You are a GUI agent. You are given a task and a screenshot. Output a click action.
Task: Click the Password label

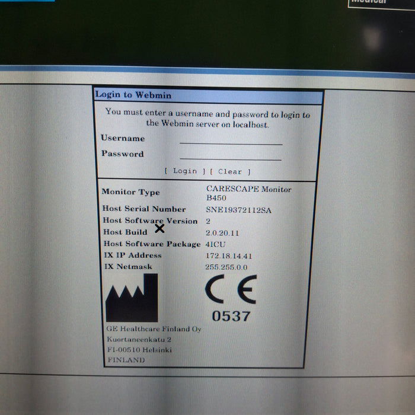click(123, 154)
